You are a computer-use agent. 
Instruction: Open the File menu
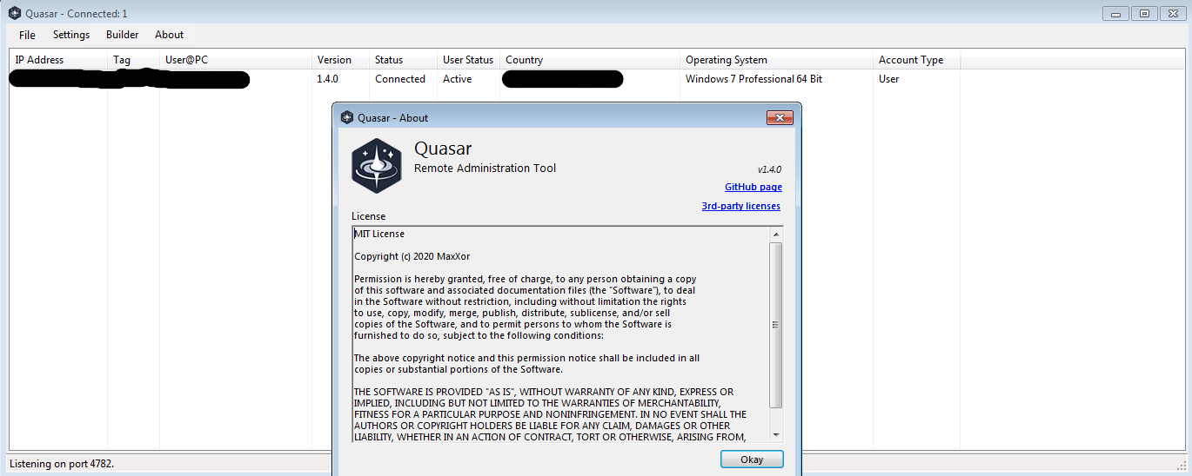(27, 35)
